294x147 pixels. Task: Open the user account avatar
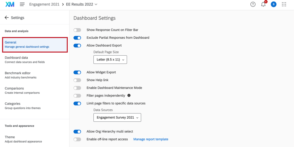[x=274, y=4]
